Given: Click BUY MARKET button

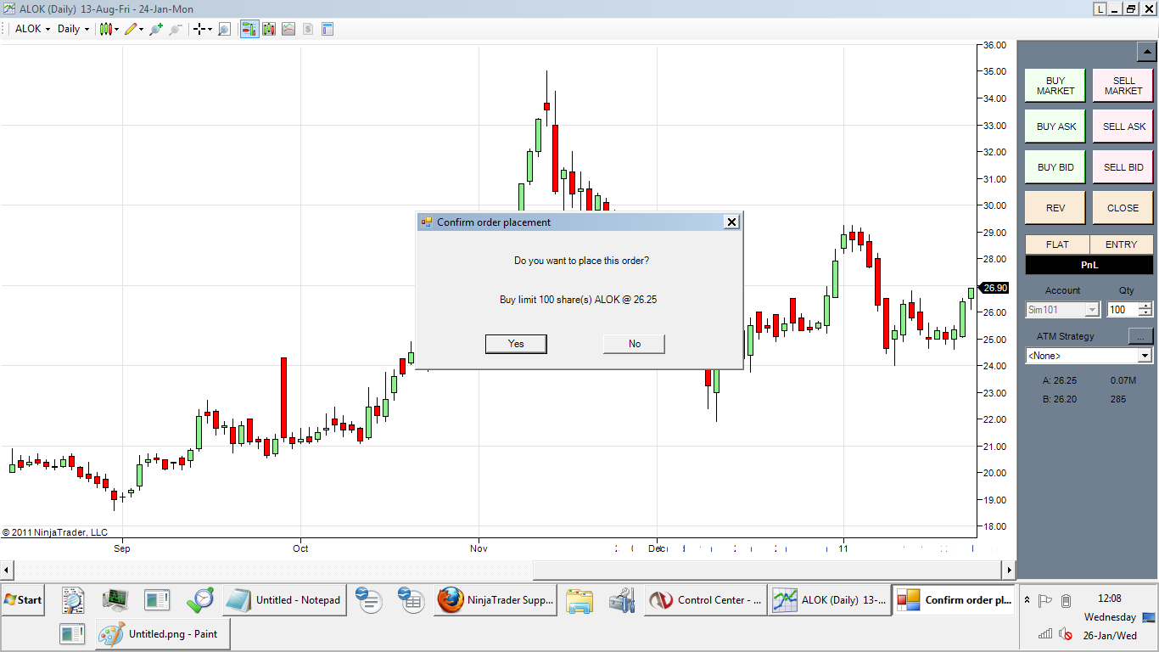Looking at the screenshot, I should click(x=1055, y=86).
